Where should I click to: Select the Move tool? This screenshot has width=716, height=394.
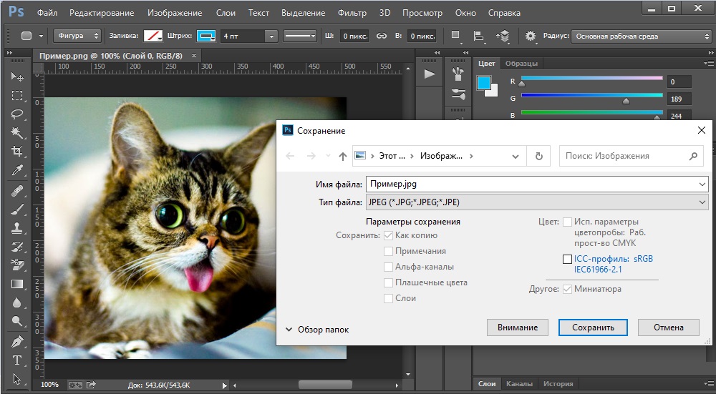pyautogui.click(x=17, y=77)
